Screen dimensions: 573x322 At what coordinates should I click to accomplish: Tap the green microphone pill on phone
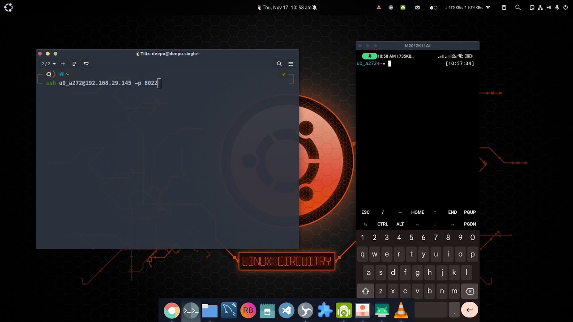pos(369,56)
